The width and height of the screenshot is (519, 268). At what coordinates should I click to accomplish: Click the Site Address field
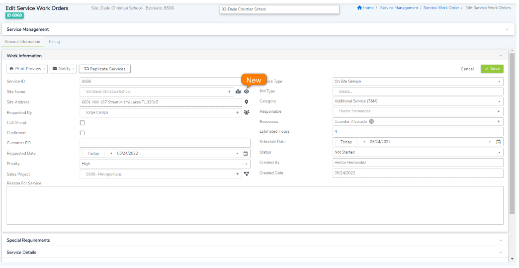[161, 102]
